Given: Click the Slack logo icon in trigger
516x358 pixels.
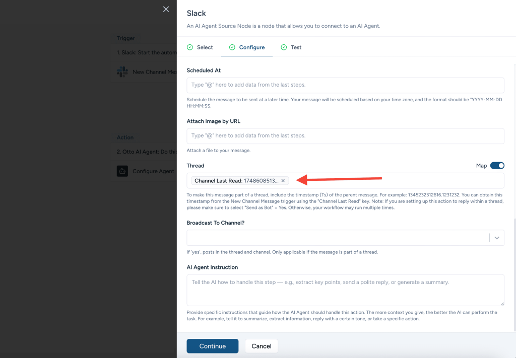Looking at the screenshot, I should [122, 71].
